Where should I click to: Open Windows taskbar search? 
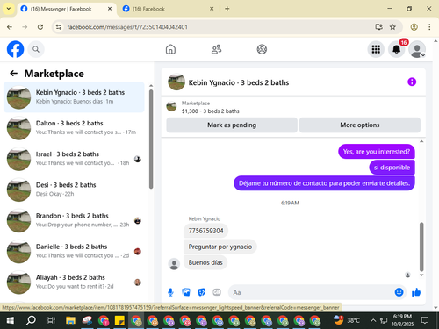pos(31,320)
